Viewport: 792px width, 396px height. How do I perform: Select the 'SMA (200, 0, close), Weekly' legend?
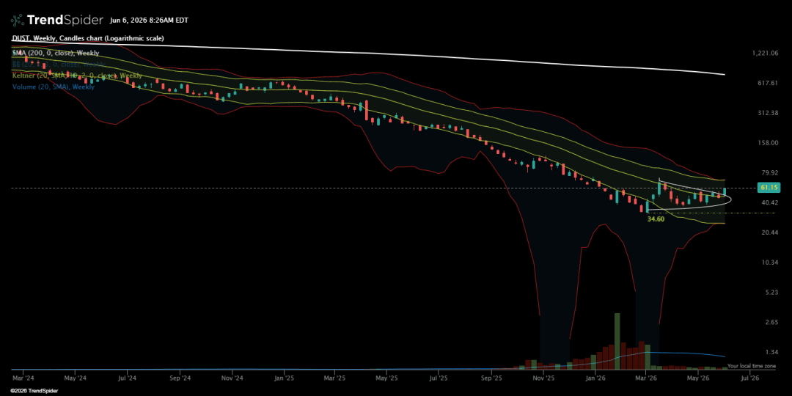tap(56, 53)
